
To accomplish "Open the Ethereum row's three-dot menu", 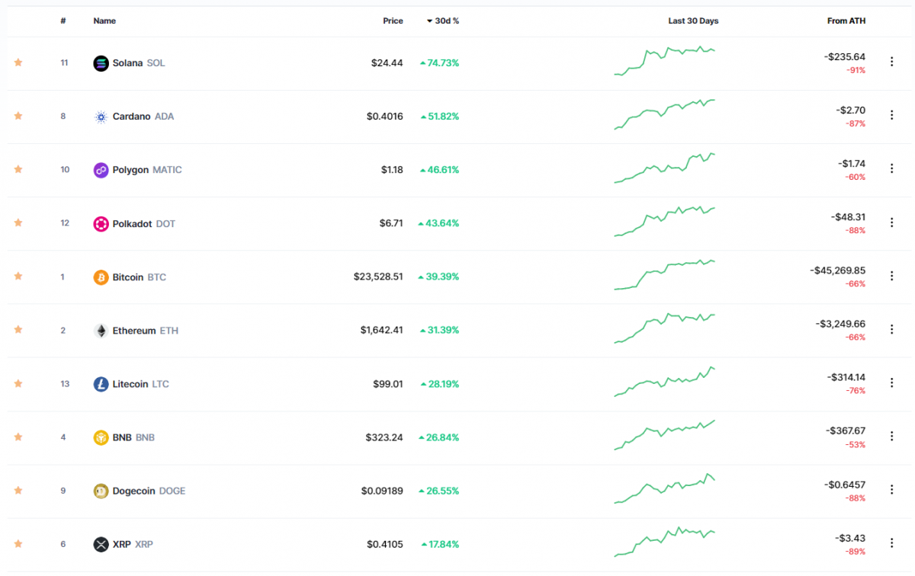I will click(x=891, y=329).
